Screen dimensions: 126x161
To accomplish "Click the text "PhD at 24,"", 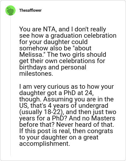I will click(78, 93).
